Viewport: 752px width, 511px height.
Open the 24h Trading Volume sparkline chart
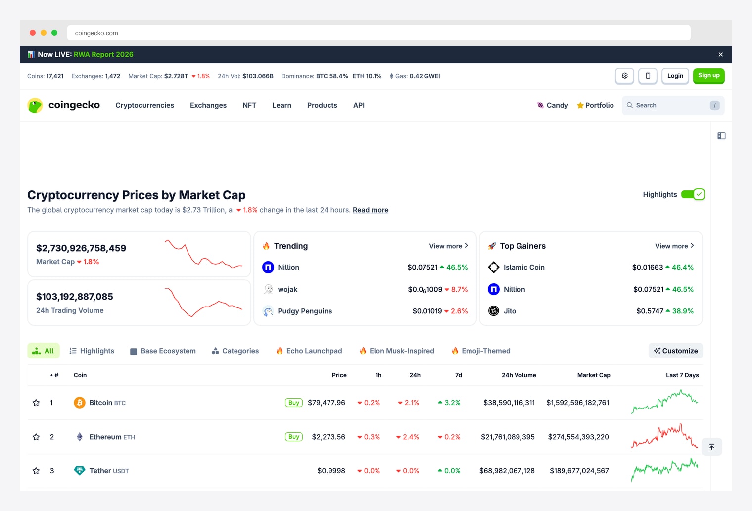(x=203, y=303)
